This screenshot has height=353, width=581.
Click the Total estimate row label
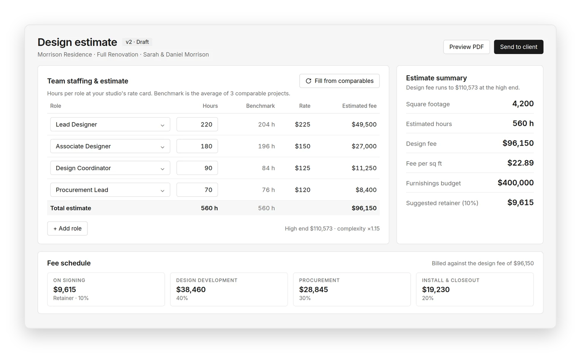(x=71, y=208)
